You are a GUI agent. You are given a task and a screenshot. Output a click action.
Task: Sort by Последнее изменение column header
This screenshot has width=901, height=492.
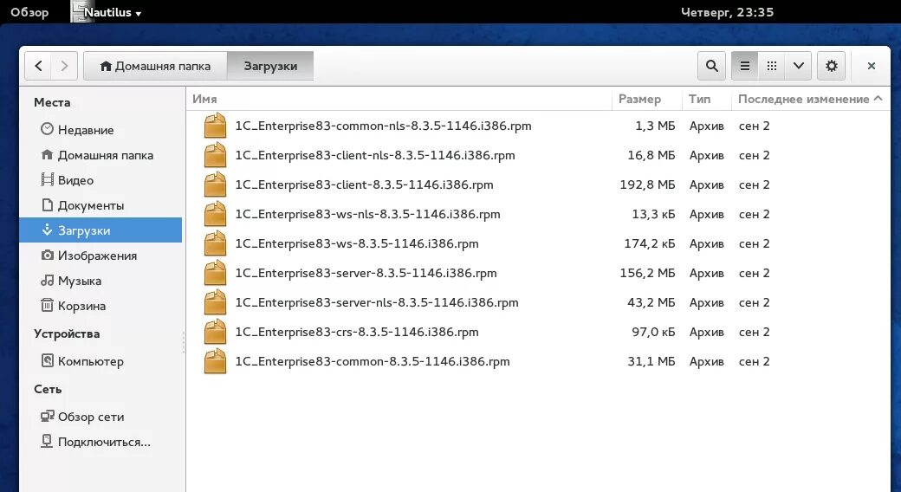[810, 99]
